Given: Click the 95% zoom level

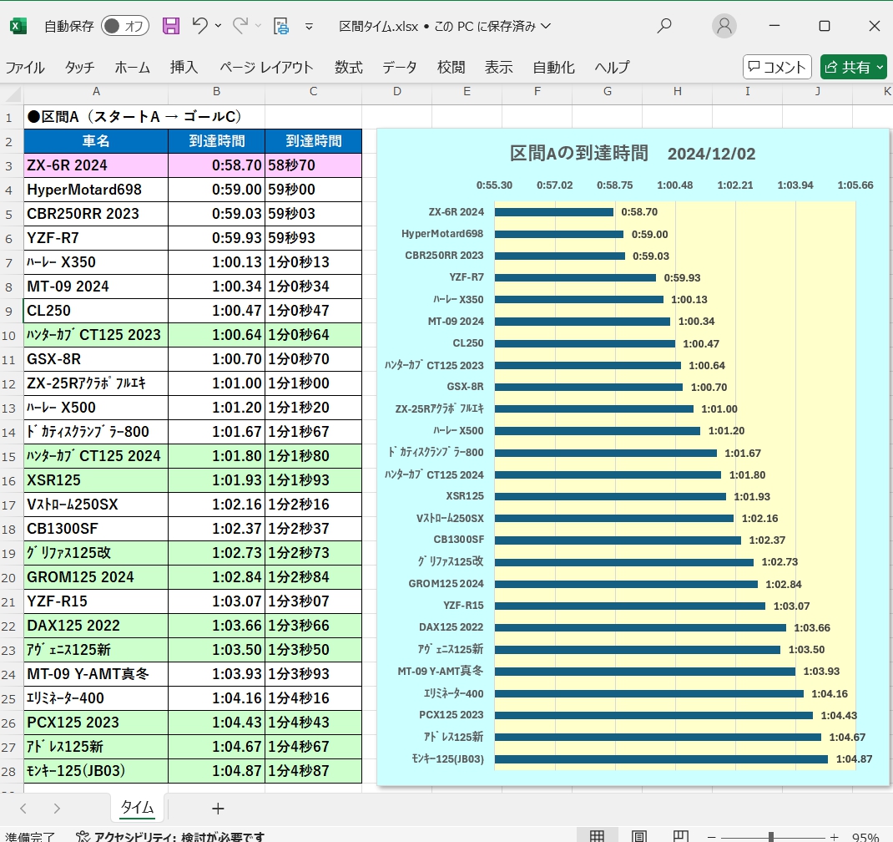Looking at the screenshot, I should point(865,837).
